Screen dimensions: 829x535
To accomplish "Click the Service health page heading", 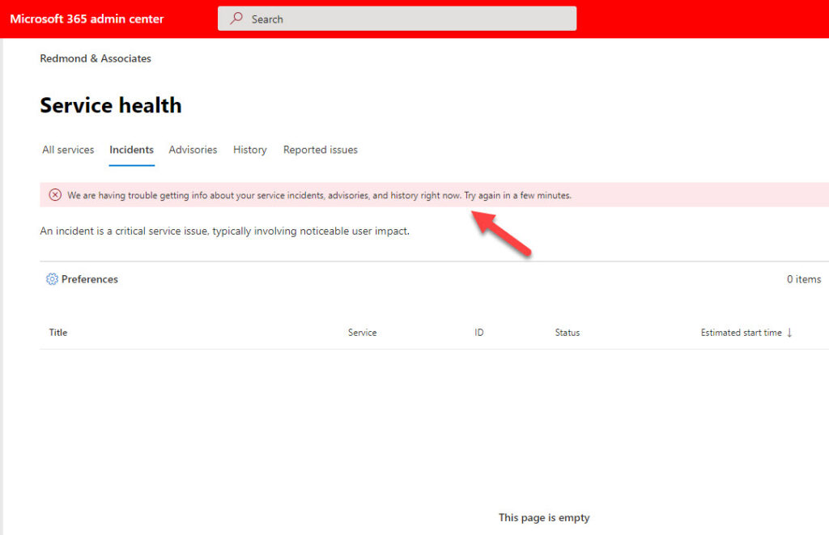I will pos(111,105).
